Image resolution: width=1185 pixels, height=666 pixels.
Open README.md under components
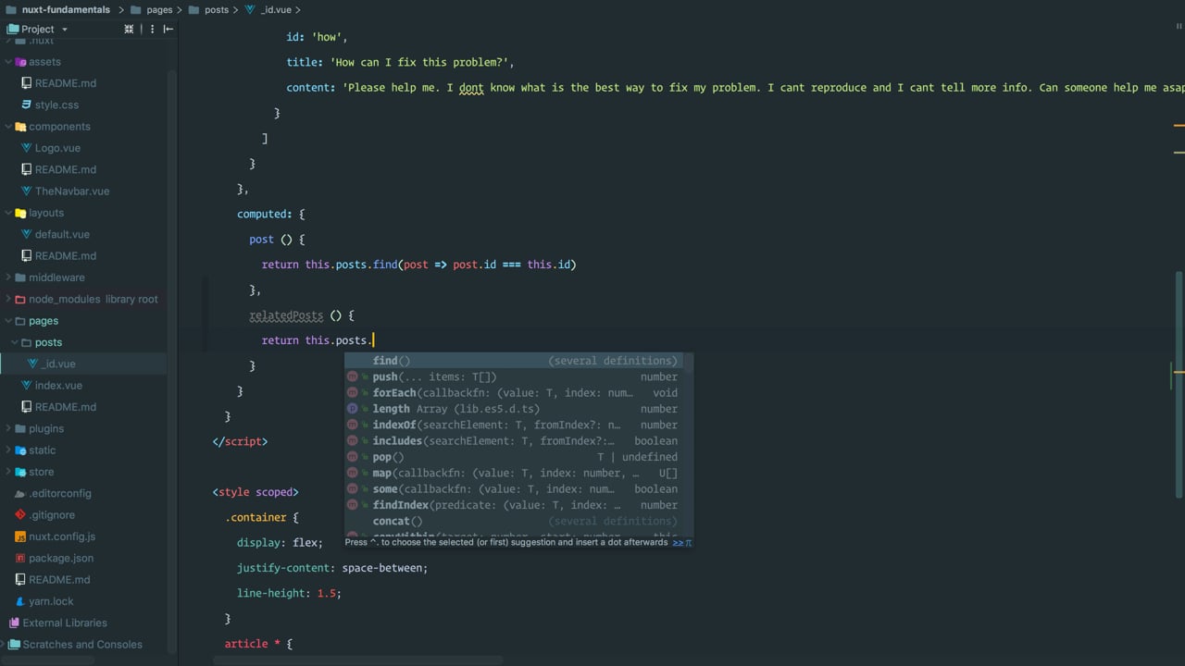pos(65,169)
